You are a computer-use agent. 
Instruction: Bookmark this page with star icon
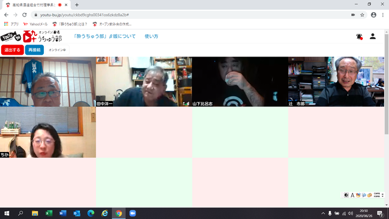(x=362, y=15)
